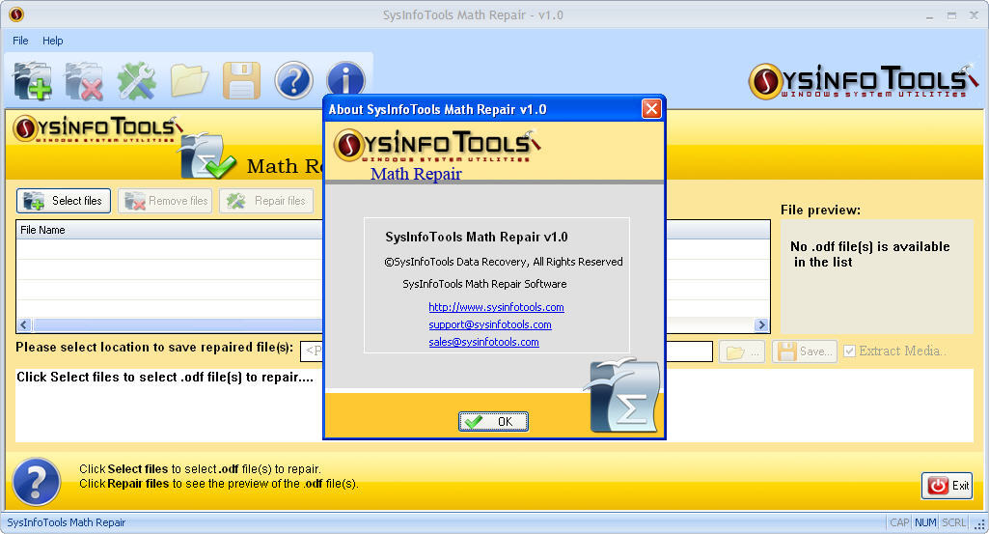Click the SCRL indicator in the status bar
This screenshot has height=534, width=989.
953,522
